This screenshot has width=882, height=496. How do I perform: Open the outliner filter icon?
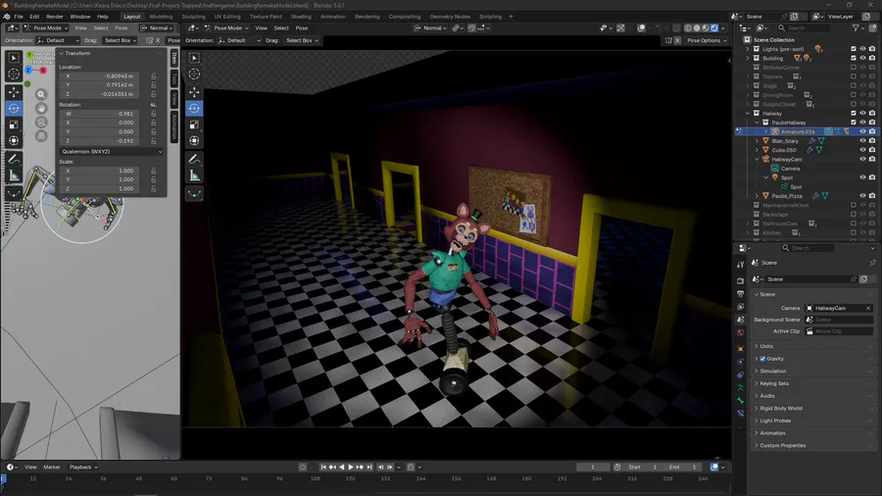[x=856, y=27]
